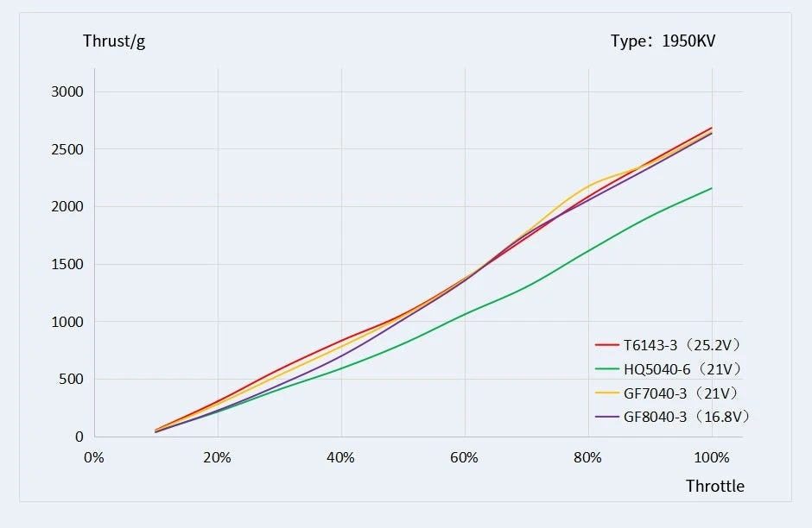Image resolution: width=812 pixels, height=528 pixels.
Task: Click the red T6143-3 legend line marker
Action: 607,345
